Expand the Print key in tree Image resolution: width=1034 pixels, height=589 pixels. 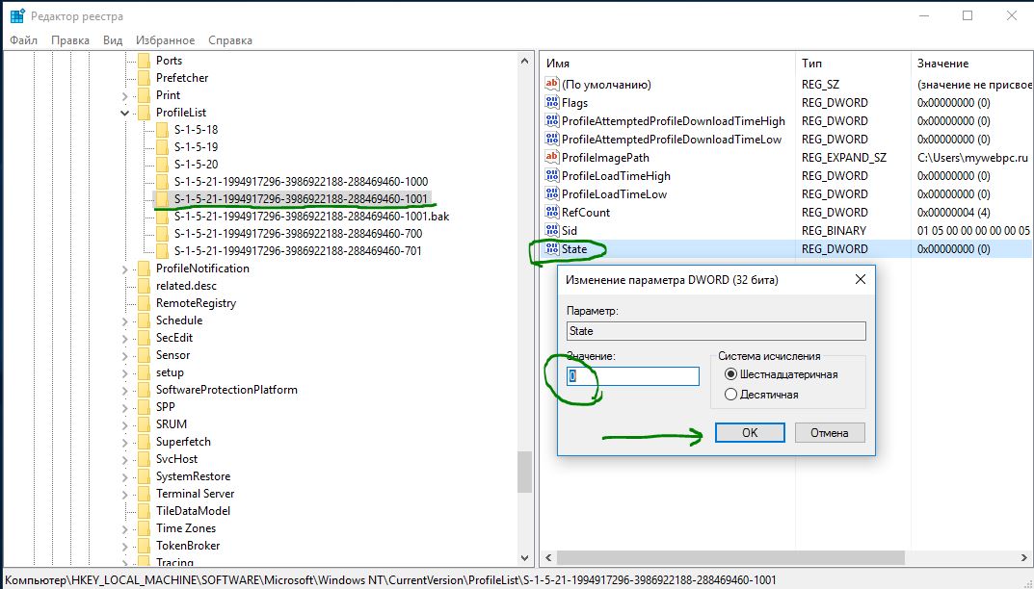[x=124, y=95]
